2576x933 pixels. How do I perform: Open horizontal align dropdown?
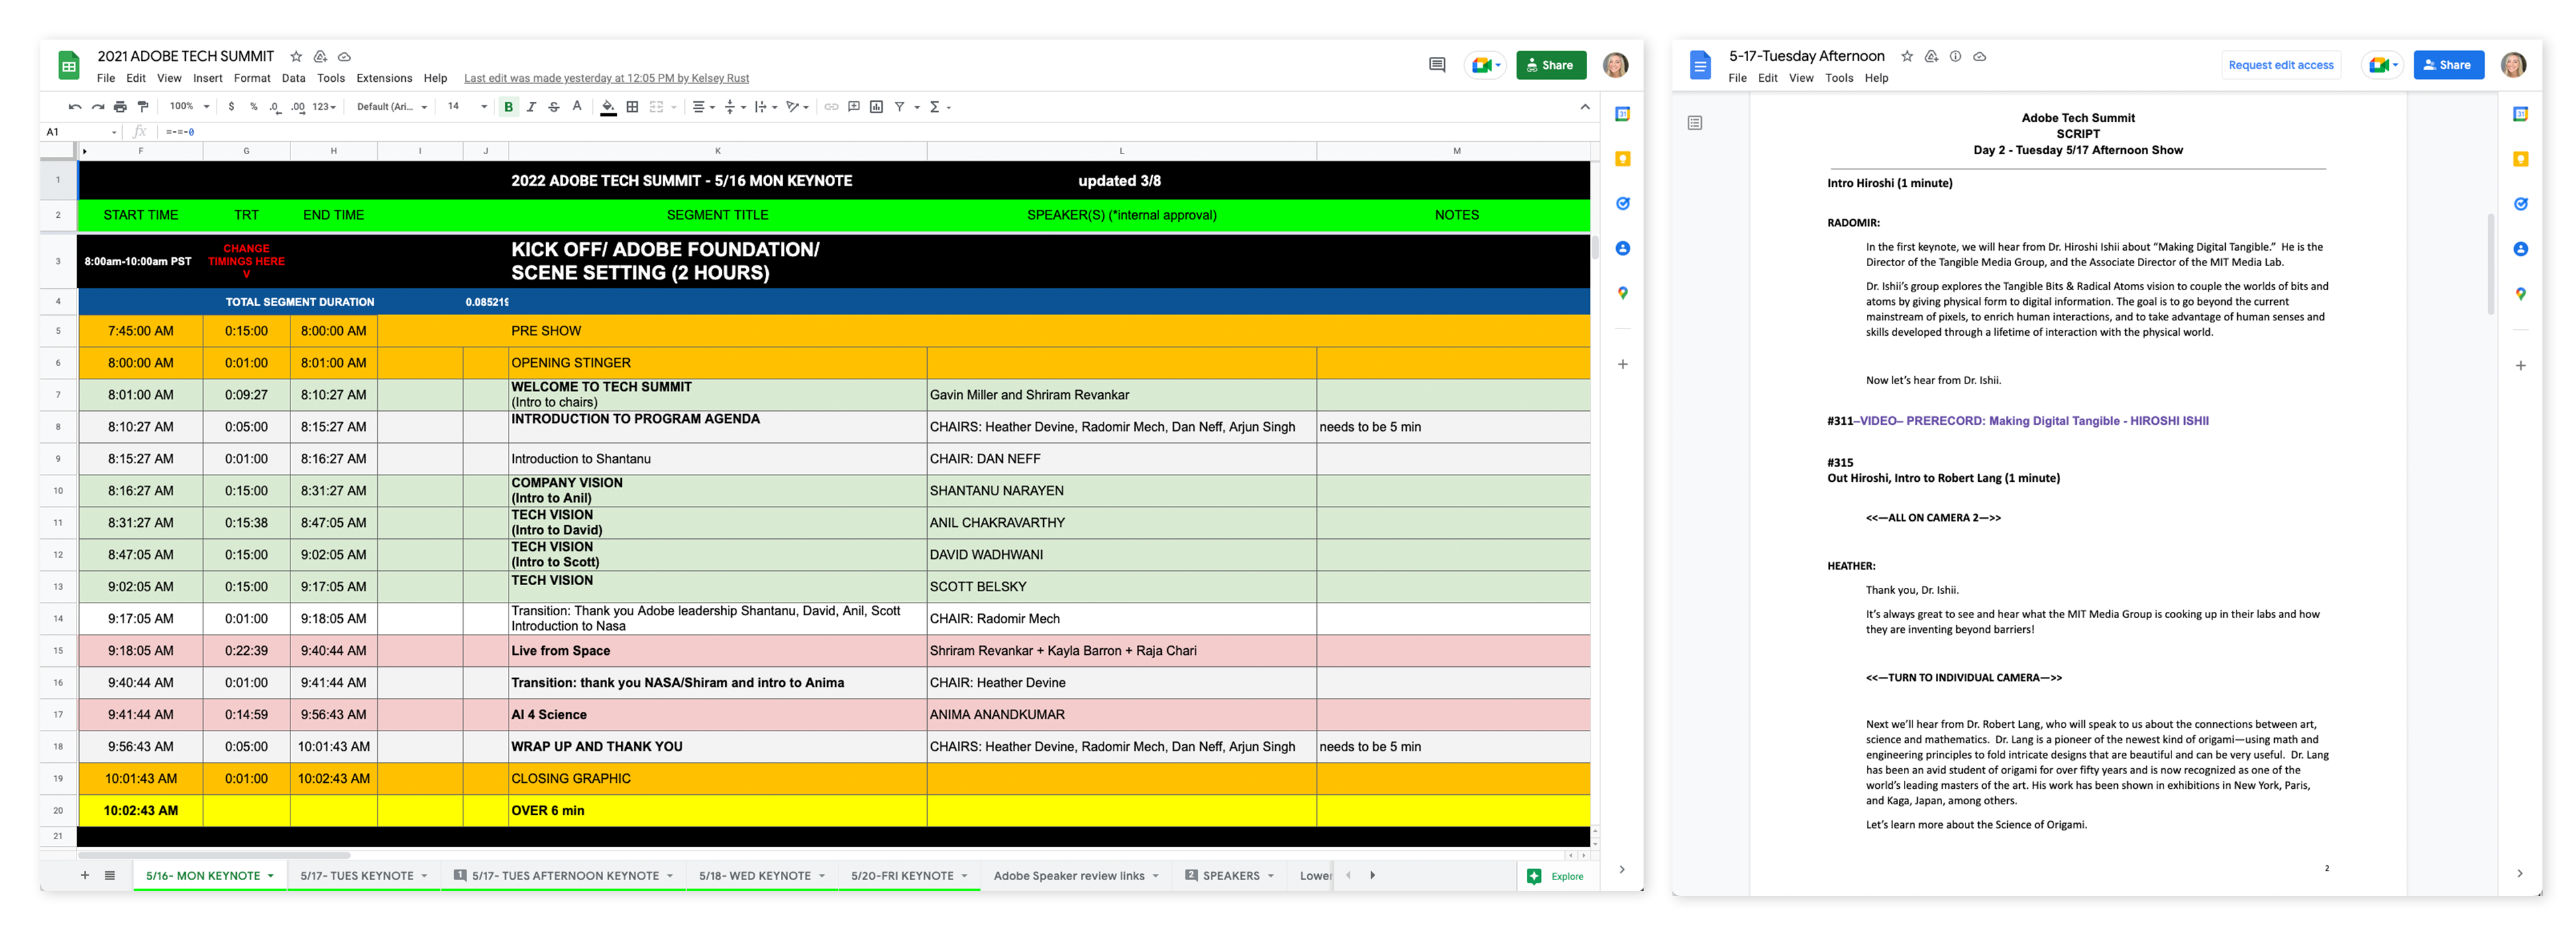pyautogui.click(x=704, y=107)
